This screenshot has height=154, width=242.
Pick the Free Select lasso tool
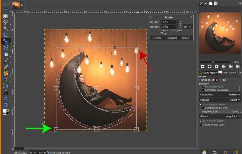(6, 22)
